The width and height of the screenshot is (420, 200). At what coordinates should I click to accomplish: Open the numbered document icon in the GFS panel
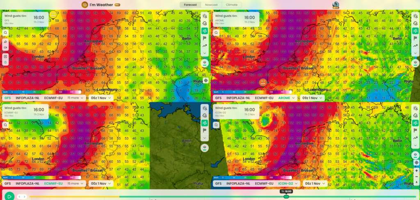pyautogui.click(x=5, y=56)
